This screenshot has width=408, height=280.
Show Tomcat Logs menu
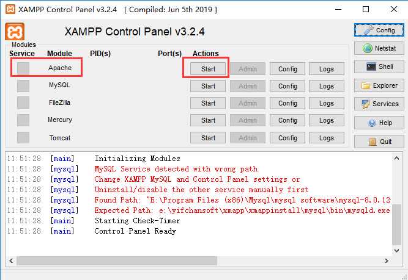[x=327, y=138]
